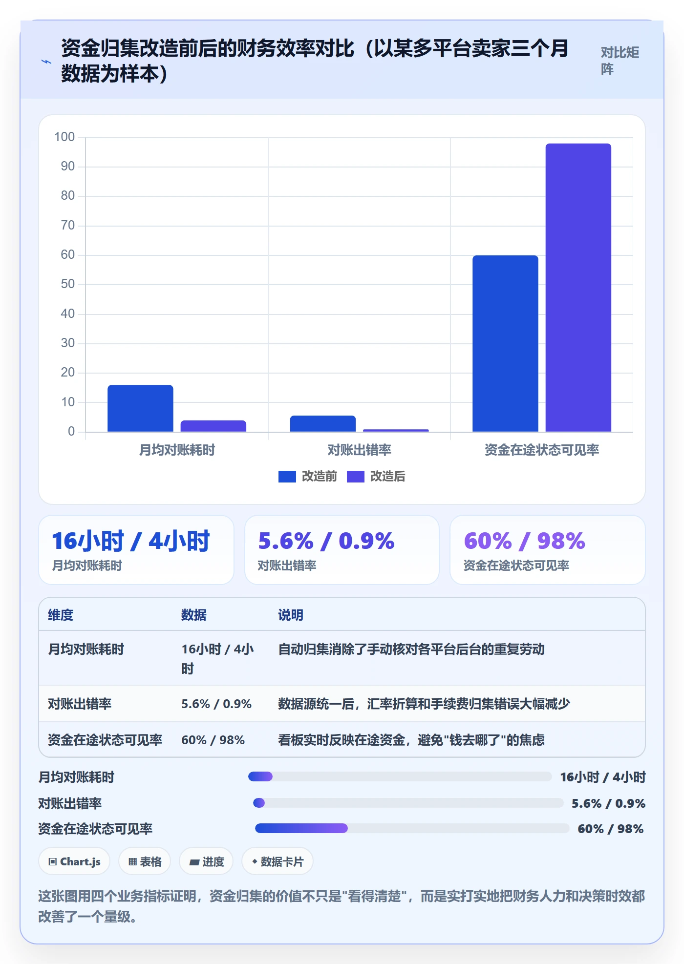Click the lightning icon beside the title

coord(46,62)
